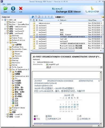Select the Mailbox - room1 entry
This screenshot has height=128, width=105.
coord(16,22)
